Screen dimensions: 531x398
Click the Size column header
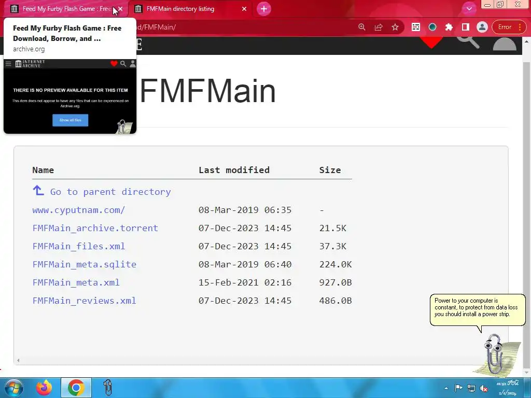tap(330, 170)
